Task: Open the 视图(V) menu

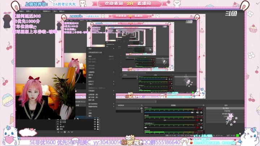Action: [x=29, y=11]
